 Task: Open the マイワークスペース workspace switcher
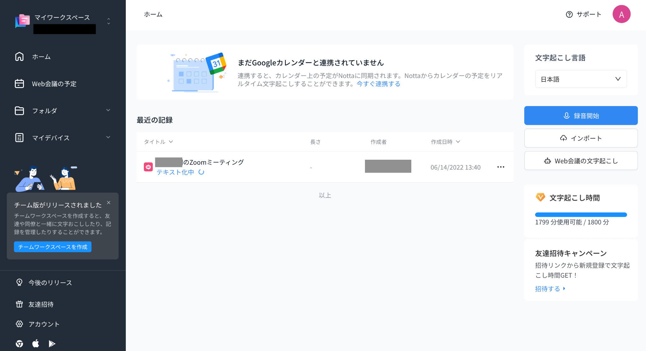click(x=109, y=21)
